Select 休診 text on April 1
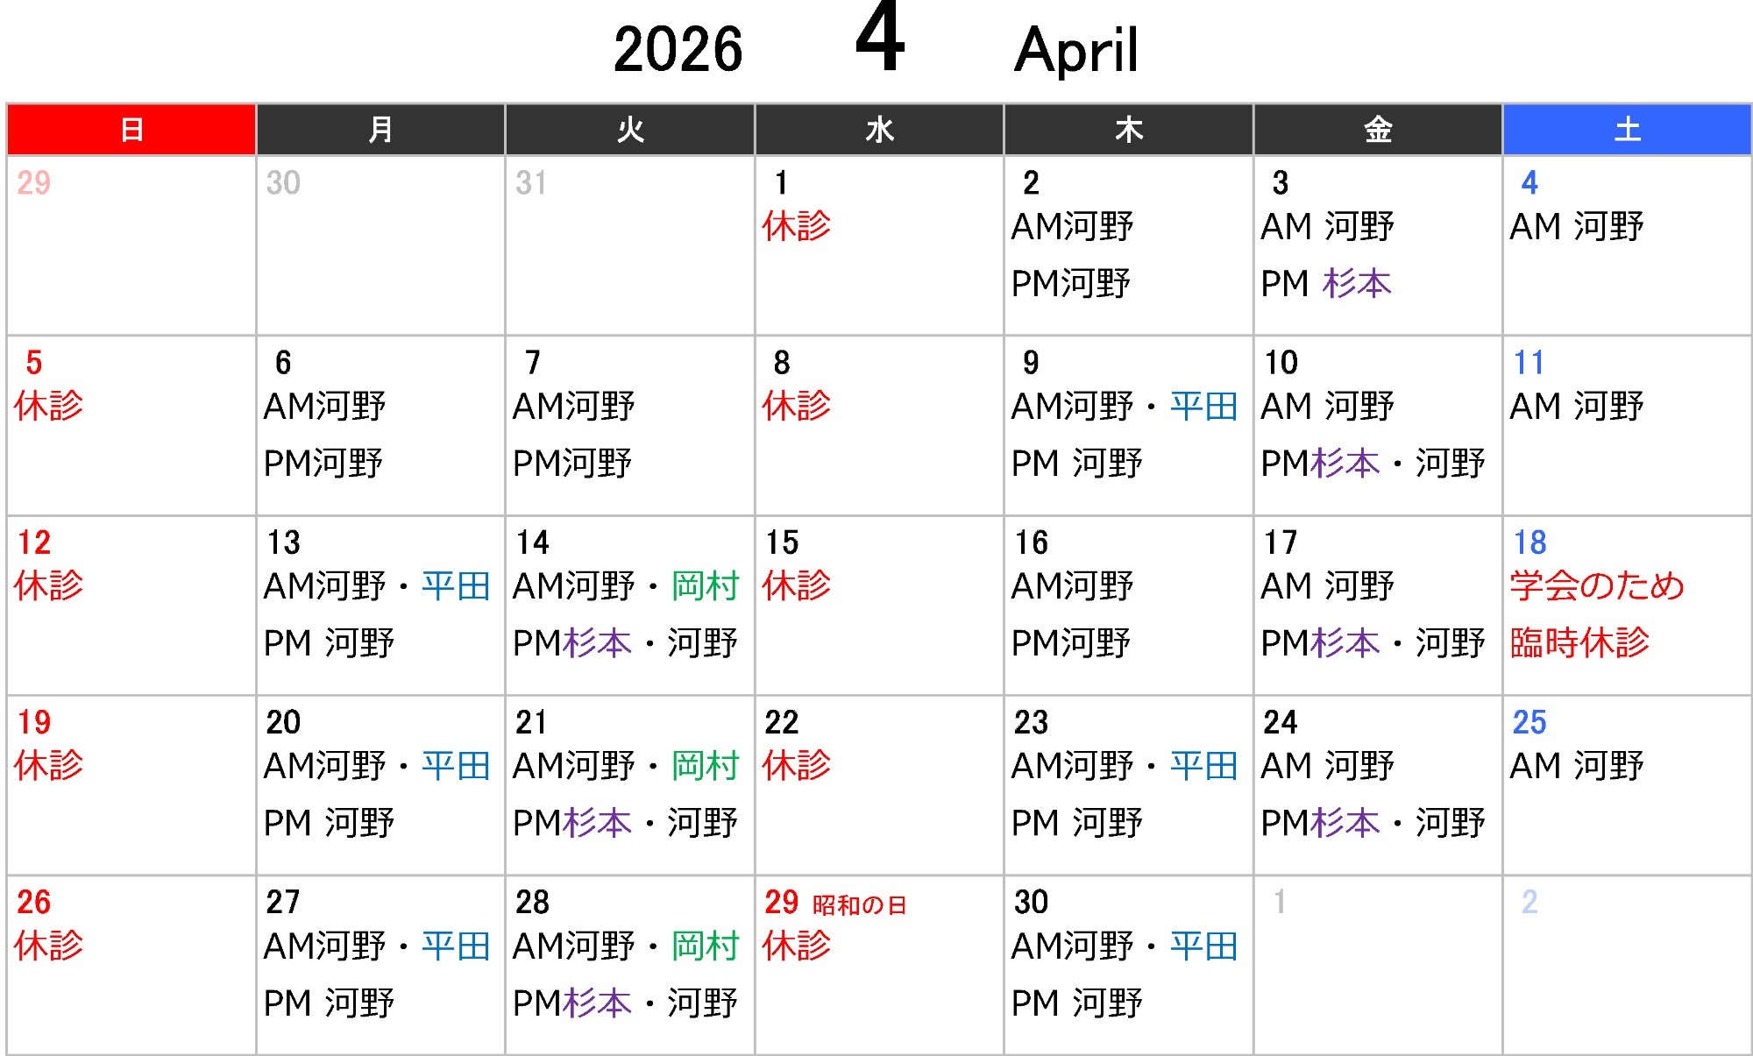The height and width of the screenshot is (1056, 1753). point(796,226)
